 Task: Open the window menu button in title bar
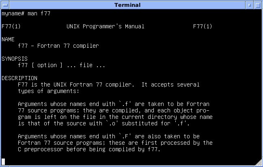[5, 5]
